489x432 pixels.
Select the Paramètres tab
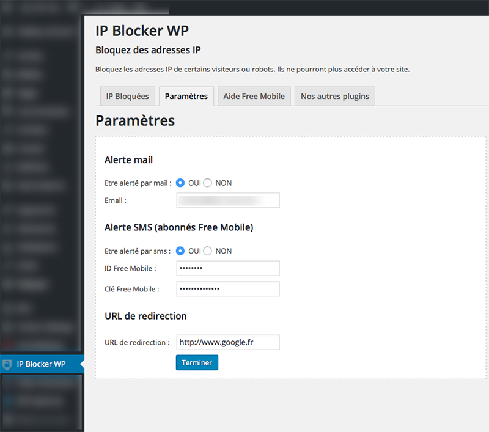186,97
